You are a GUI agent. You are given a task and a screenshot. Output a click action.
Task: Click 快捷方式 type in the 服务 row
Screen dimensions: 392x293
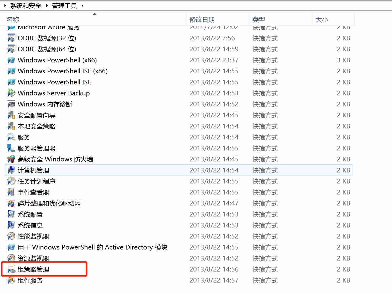point(265,137)
